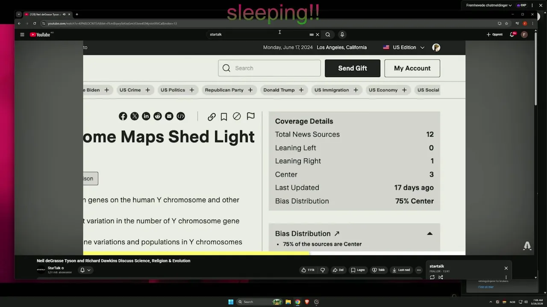Start voice search with the microphone
This screenshot has width=547, height=307.
[342, 35]
